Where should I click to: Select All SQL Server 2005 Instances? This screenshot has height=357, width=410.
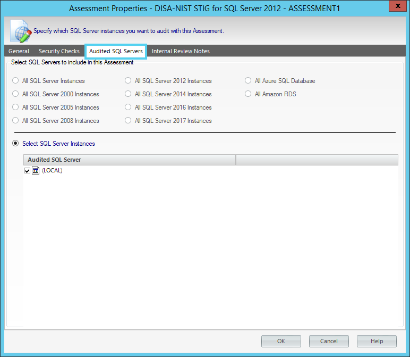[x=15, y=107]
